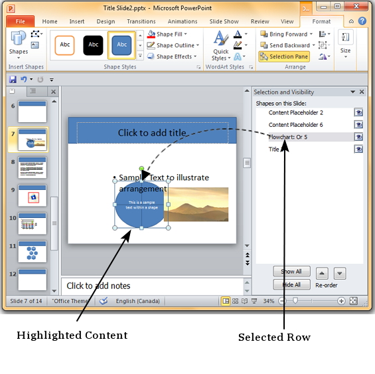Viewport: 375px width, 374px height.
Task: Switch to the Design tab
Action: pyautogui.click(x=106, y=21)
